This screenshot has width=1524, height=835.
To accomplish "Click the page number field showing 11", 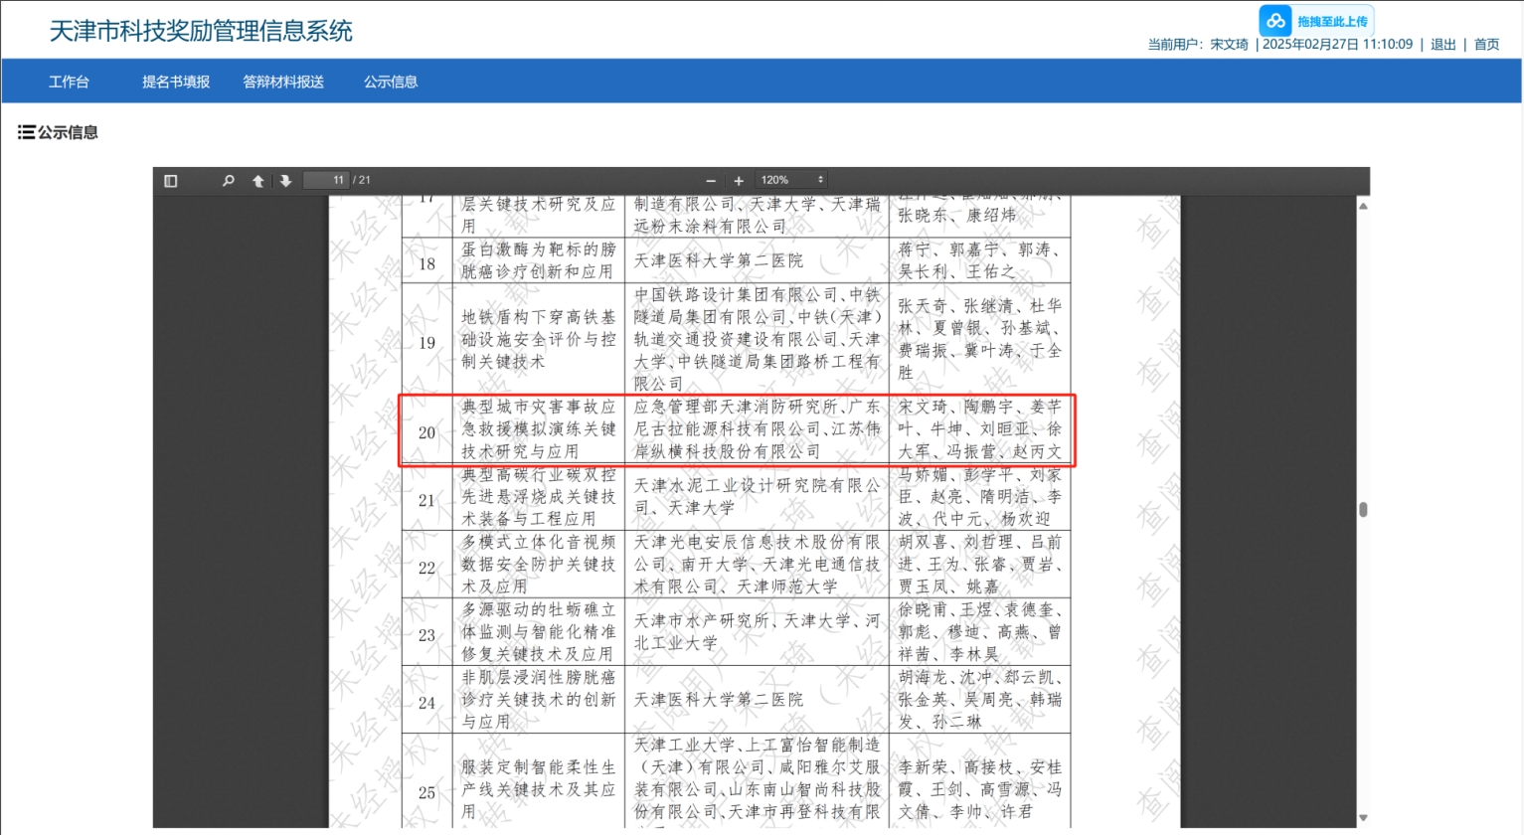I will coord(326,180).
